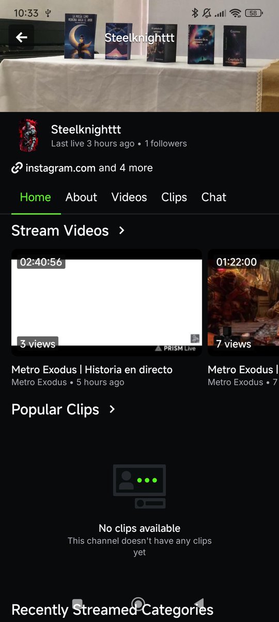The image size is (279, 622).
Task: Tap the link chain icon
Action: point(17,168)
